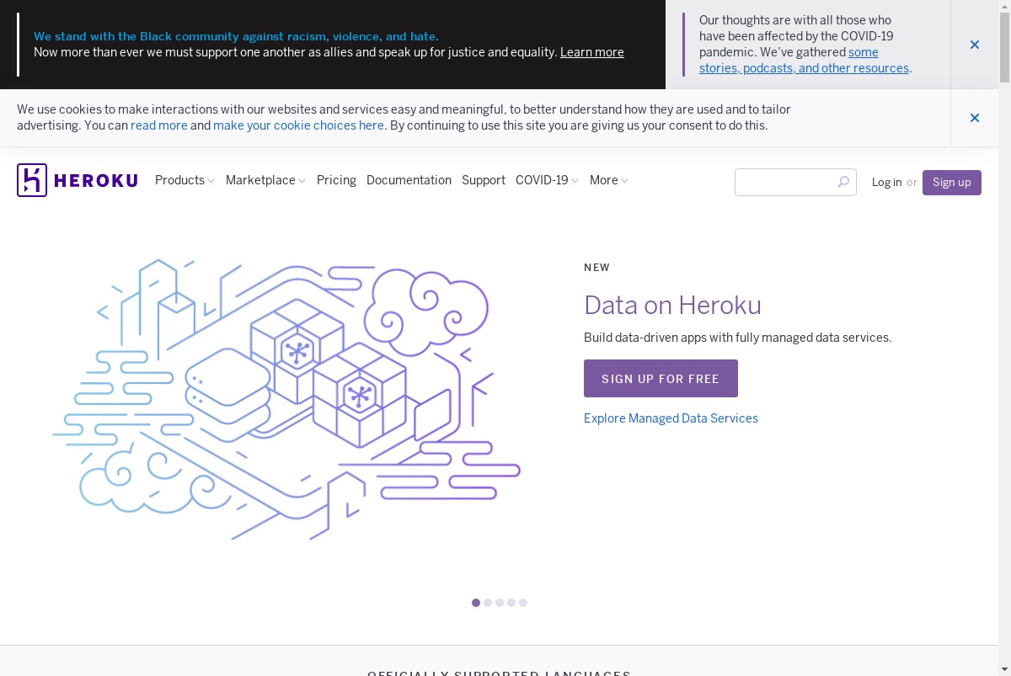Click the search magnifier icon
The image size is (1011, 676).
[843, 182]
